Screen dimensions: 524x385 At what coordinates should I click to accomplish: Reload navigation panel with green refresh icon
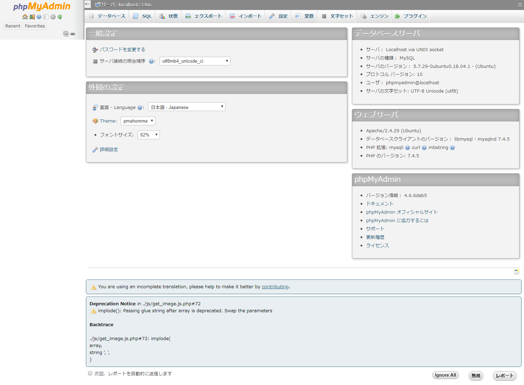(x=60, y=17)
